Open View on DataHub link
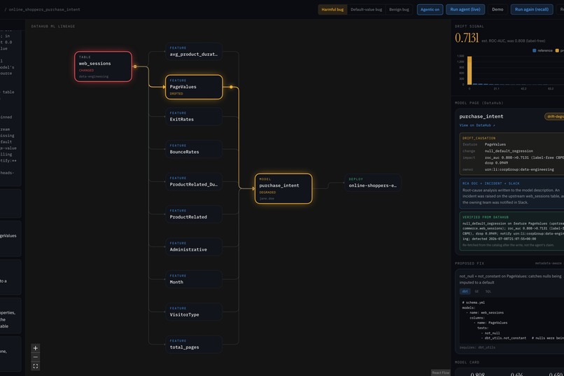 pyautogui.click(x=477, y=125)
